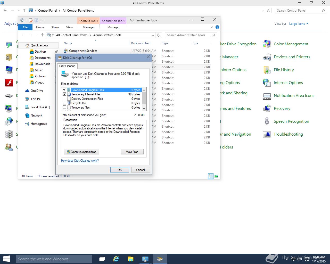Switch to details view icon
330x264 pixels.
point(211,176)
